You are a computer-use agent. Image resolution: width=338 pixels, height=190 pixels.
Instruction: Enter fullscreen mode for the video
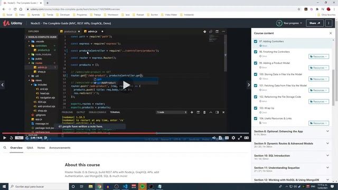[x=240, y=138]
